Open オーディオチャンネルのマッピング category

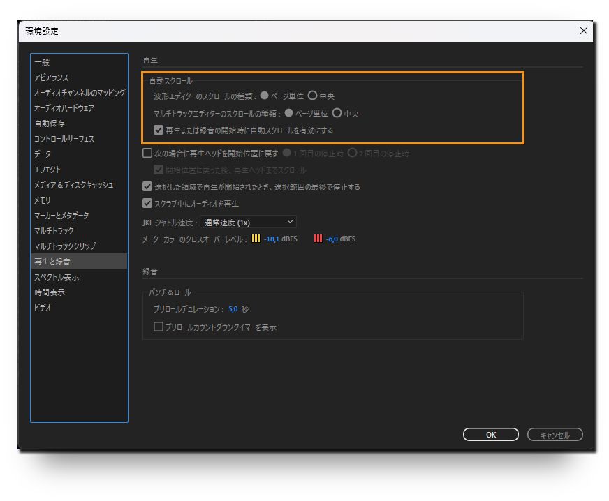(79, 93)
